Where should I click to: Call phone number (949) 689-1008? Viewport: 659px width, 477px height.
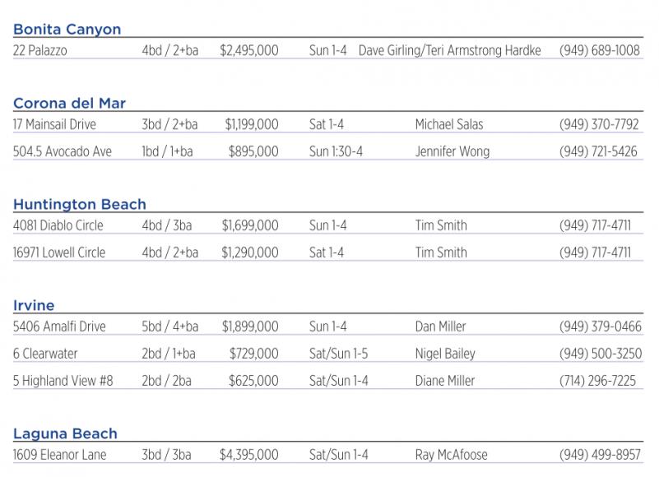pyautogui.click(x=599, y=50)
